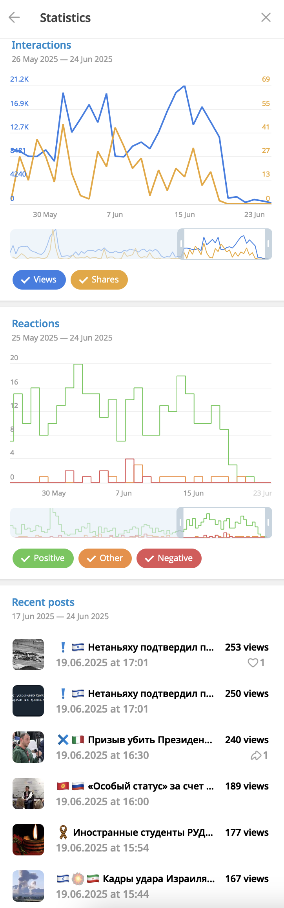This screenshot has width=284, height=908.
Task: Click the Reactions range slider left handle
Action: pyautogui.click(x=180, y=522)
